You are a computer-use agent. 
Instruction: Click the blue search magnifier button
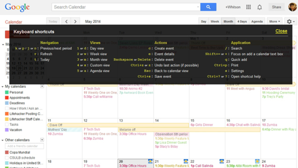208,7
